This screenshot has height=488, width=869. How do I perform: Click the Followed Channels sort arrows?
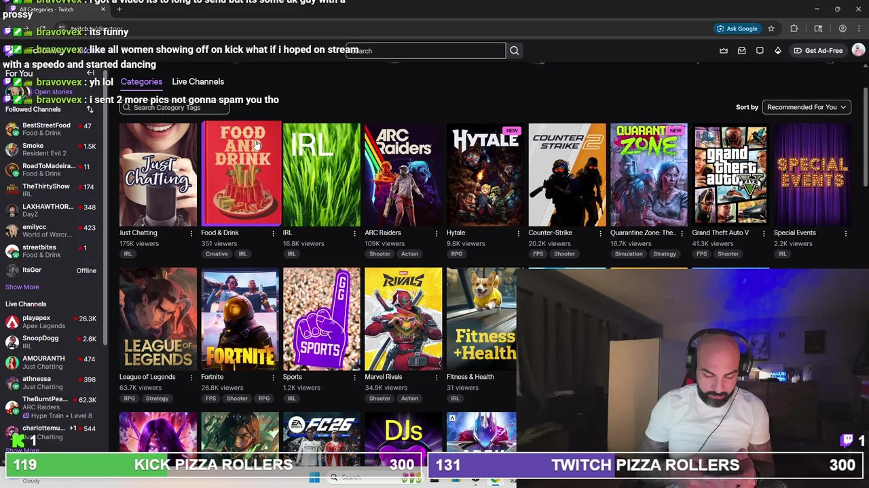(90, 109)
